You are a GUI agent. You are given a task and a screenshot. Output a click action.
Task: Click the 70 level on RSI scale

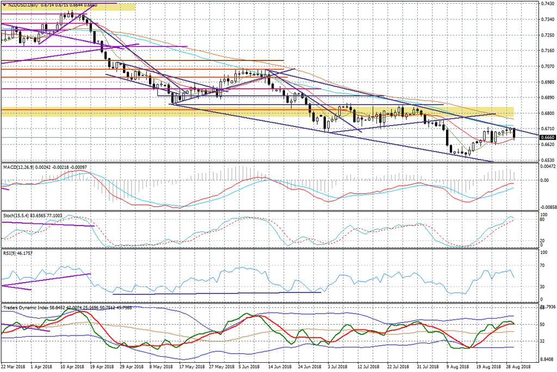click(x=542, y=266)
